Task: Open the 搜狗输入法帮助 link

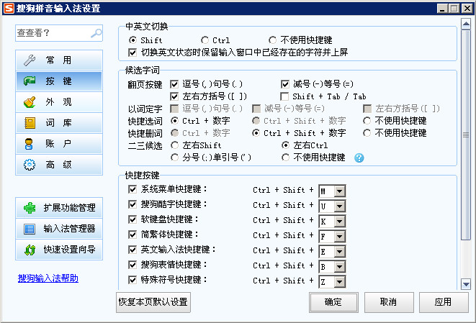Action: (48, 278)
